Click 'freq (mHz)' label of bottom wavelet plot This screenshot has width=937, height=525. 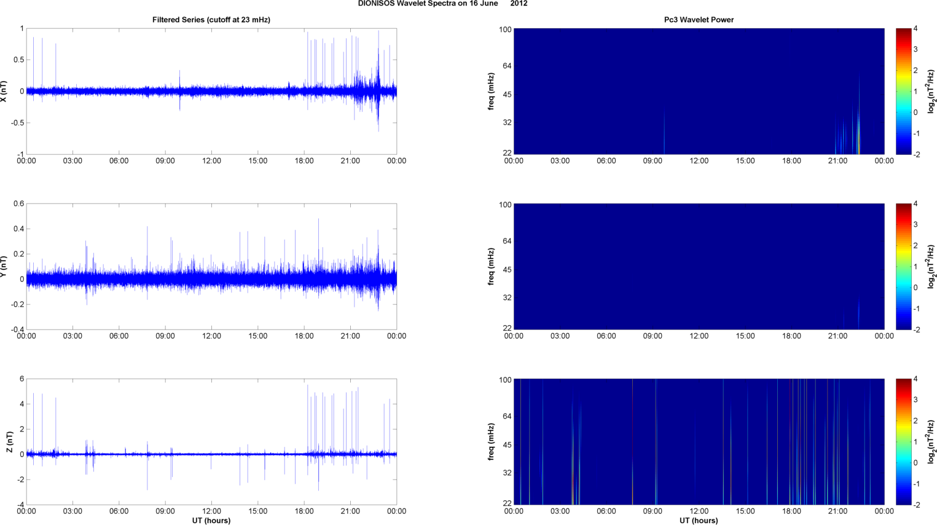click(x=492, y=442)
